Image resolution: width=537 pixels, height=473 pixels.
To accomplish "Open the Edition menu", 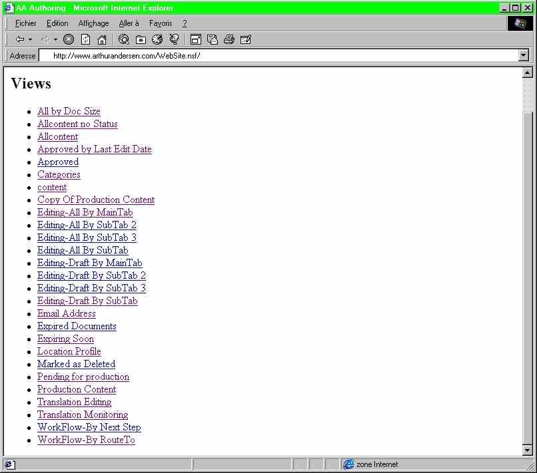I will (x=57, y=23).
